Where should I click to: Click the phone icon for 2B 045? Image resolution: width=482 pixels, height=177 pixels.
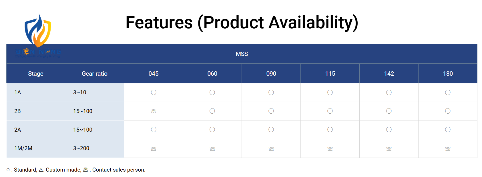pyautogui.click(x=154, y=111)
